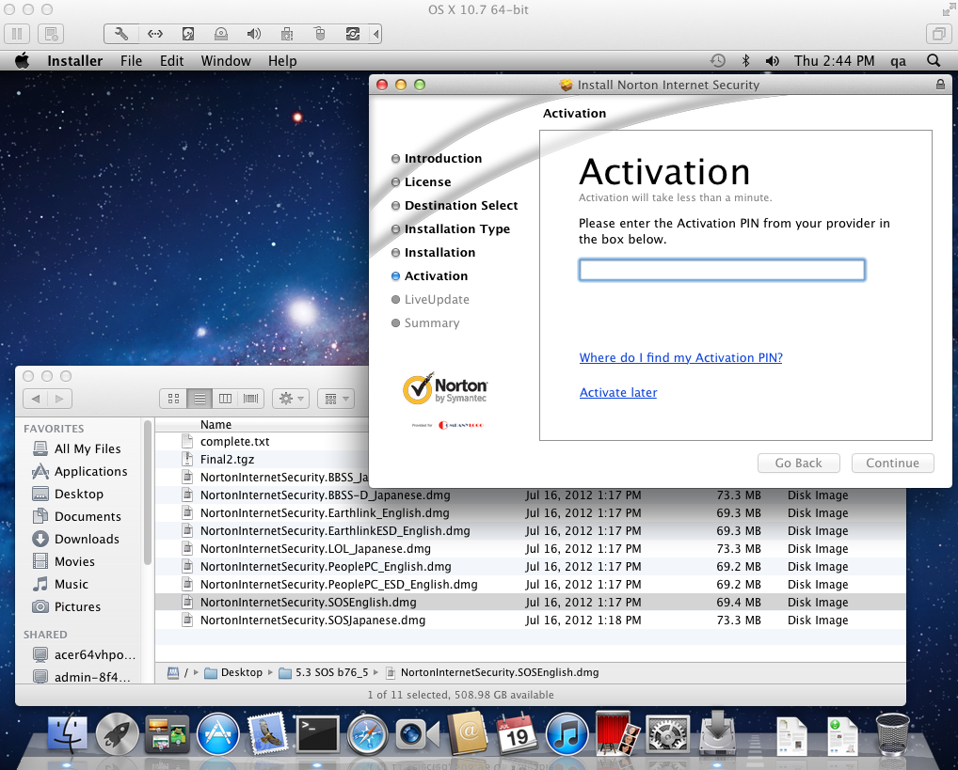
Task: Open the Finder arrange-by dropdown
Action: tap(335, 399)
